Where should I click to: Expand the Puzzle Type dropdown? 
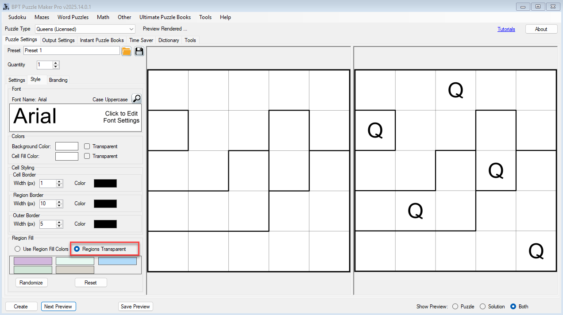(x=131, y=29)
